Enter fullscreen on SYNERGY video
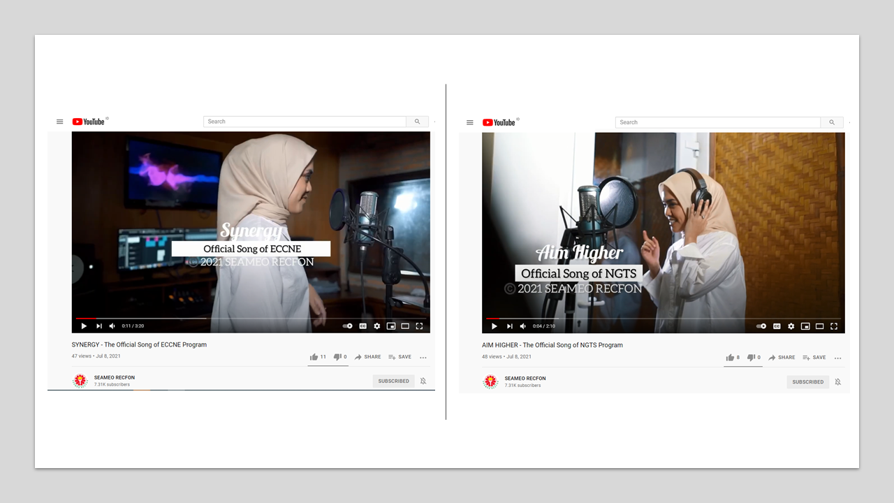894x503 pixels. 419,326
